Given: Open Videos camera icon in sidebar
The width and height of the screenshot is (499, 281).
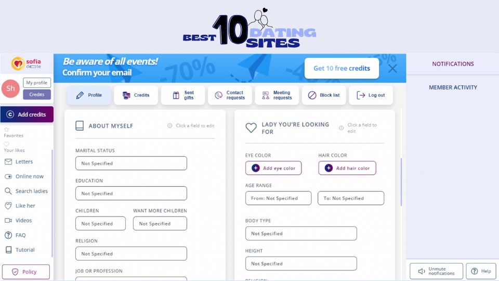Looking at the screenshot, I should [x=8, y=221].
